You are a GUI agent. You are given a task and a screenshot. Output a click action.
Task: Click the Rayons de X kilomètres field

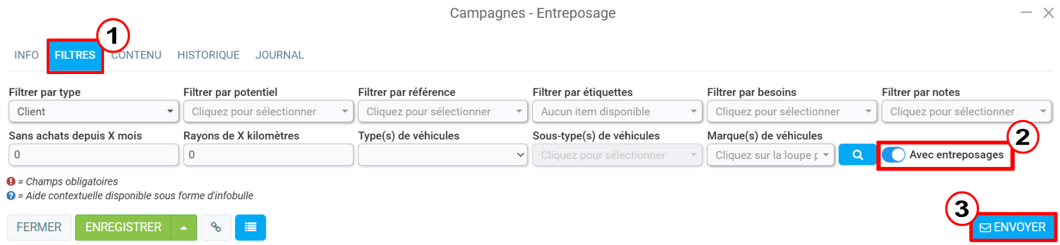pyautogui.click(x=268, y=155)
